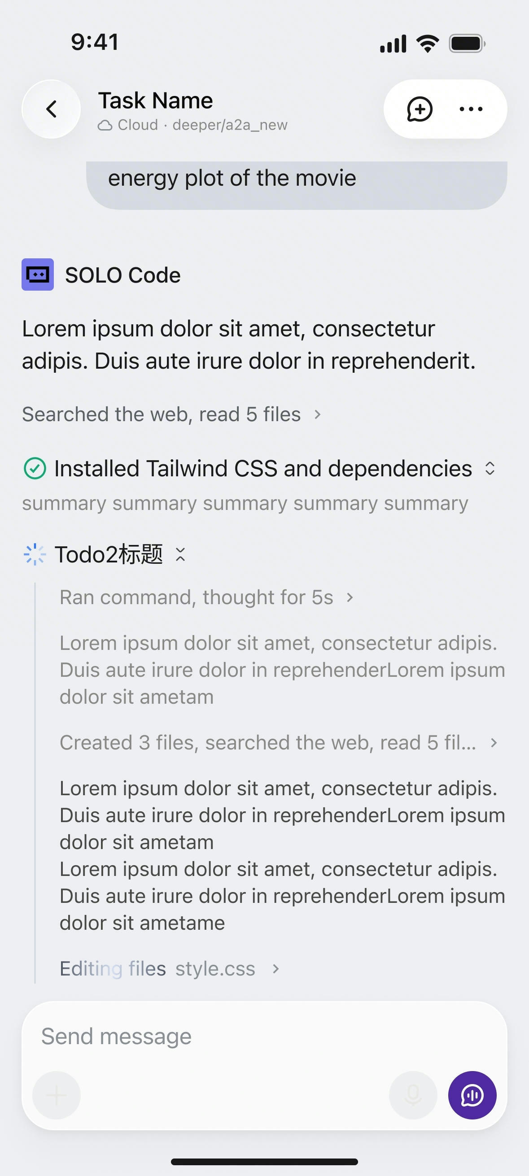Screen dimensions: 529x1176
Task: Click the loading spinner beside Todo2
Action: coord(35,555)
